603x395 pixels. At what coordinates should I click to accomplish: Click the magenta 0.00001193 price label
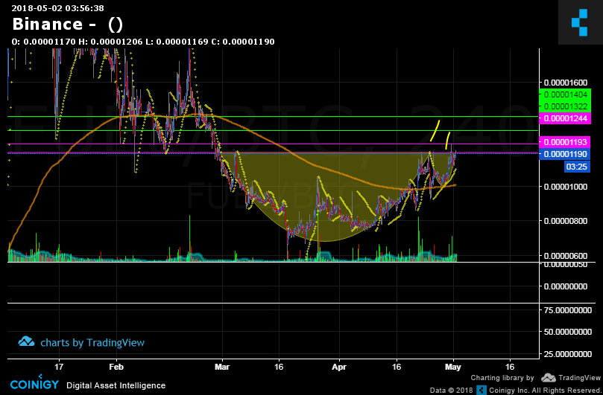566,142
